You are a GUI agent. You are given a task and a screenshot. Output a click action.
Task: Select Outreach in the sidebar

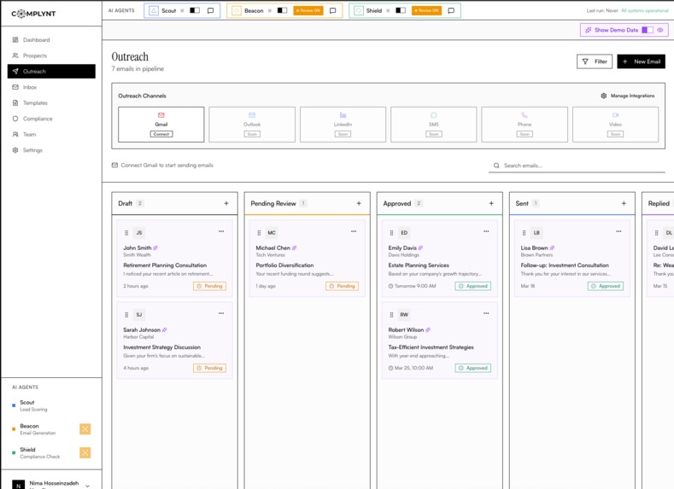(51, 72)
